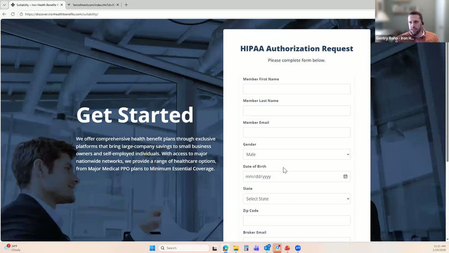Click the 'Please complete form below.' text
The width and height of the screenshot is (449, 253).
296,60
